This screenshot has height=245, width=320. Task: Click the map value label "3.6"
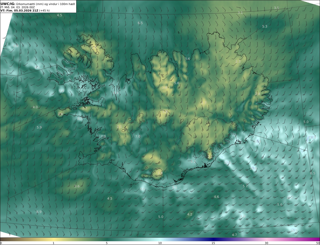click(77, 186)
